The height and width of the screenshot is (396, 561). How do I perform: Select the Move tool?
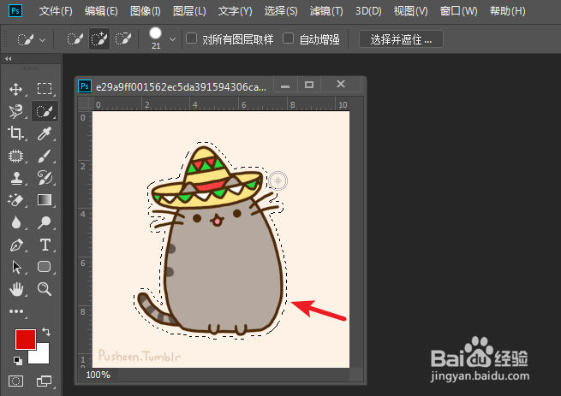pyautogui.click(x=15, y=89)
